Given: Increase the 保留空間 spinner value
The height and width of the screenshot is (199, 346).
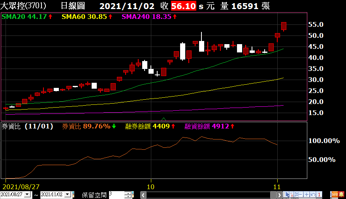Looking at the screenshot, I should click(128, 193).
